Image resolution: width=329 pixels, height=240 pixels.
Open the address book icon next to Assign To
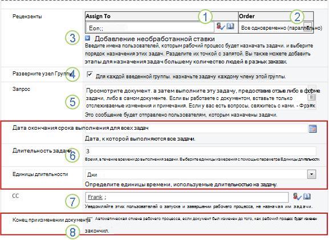coord(230,26)
